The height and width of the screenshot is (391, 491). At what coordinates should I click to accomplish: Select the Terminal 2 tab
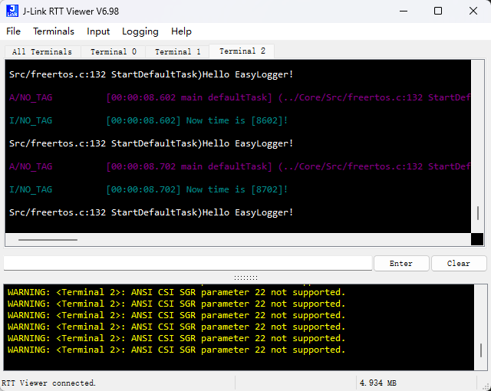tap(242, 51)
